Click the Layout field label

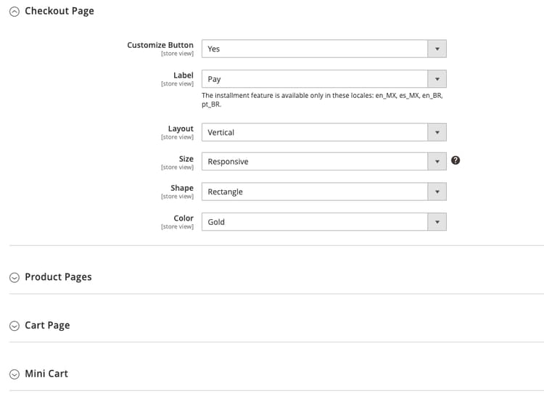(181, 128)
